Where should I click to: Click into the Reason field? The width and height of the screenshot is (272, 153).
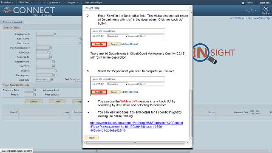tap(28, 94)
